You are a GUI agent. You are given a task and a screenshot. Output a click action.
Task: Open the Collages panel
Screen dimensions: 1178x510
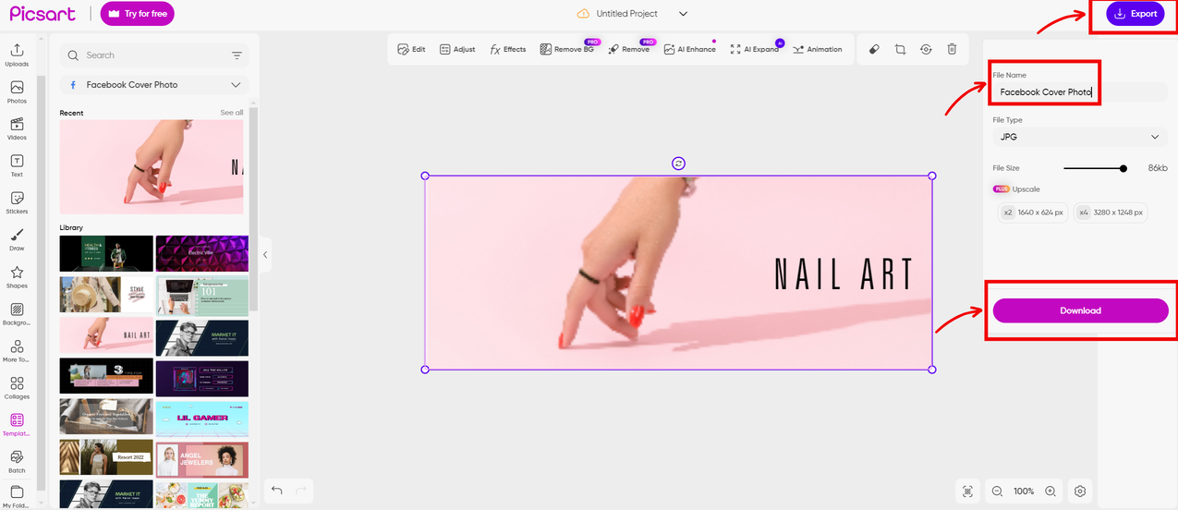(17, 387)
